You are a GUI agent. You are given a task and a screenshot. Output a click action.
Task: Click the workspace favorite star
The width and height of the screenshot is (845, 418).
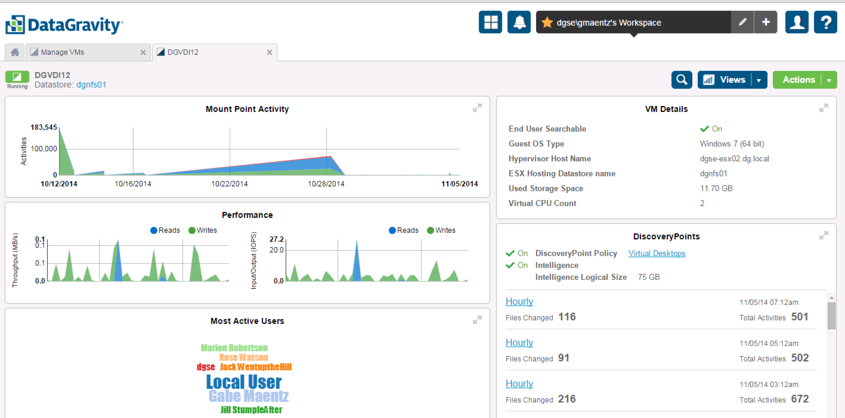[547, 23]
